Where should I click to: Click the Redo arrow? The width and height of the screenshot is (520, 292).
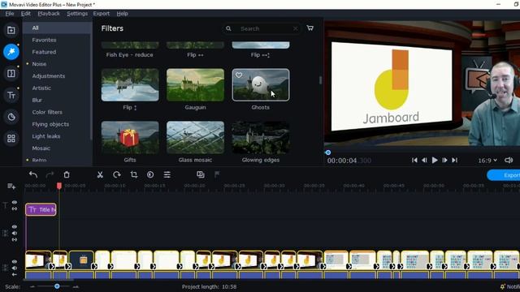point(50,174)
